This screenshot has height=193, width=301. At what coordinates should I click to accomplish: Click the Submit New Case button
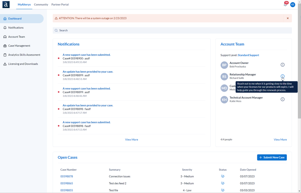tap(272, 158)
